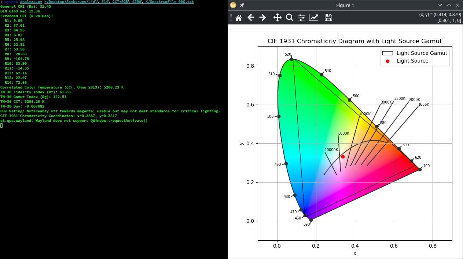Open the window menu icon in the title bar
This screenshot has width=463, height=259.
click(233, 5)
